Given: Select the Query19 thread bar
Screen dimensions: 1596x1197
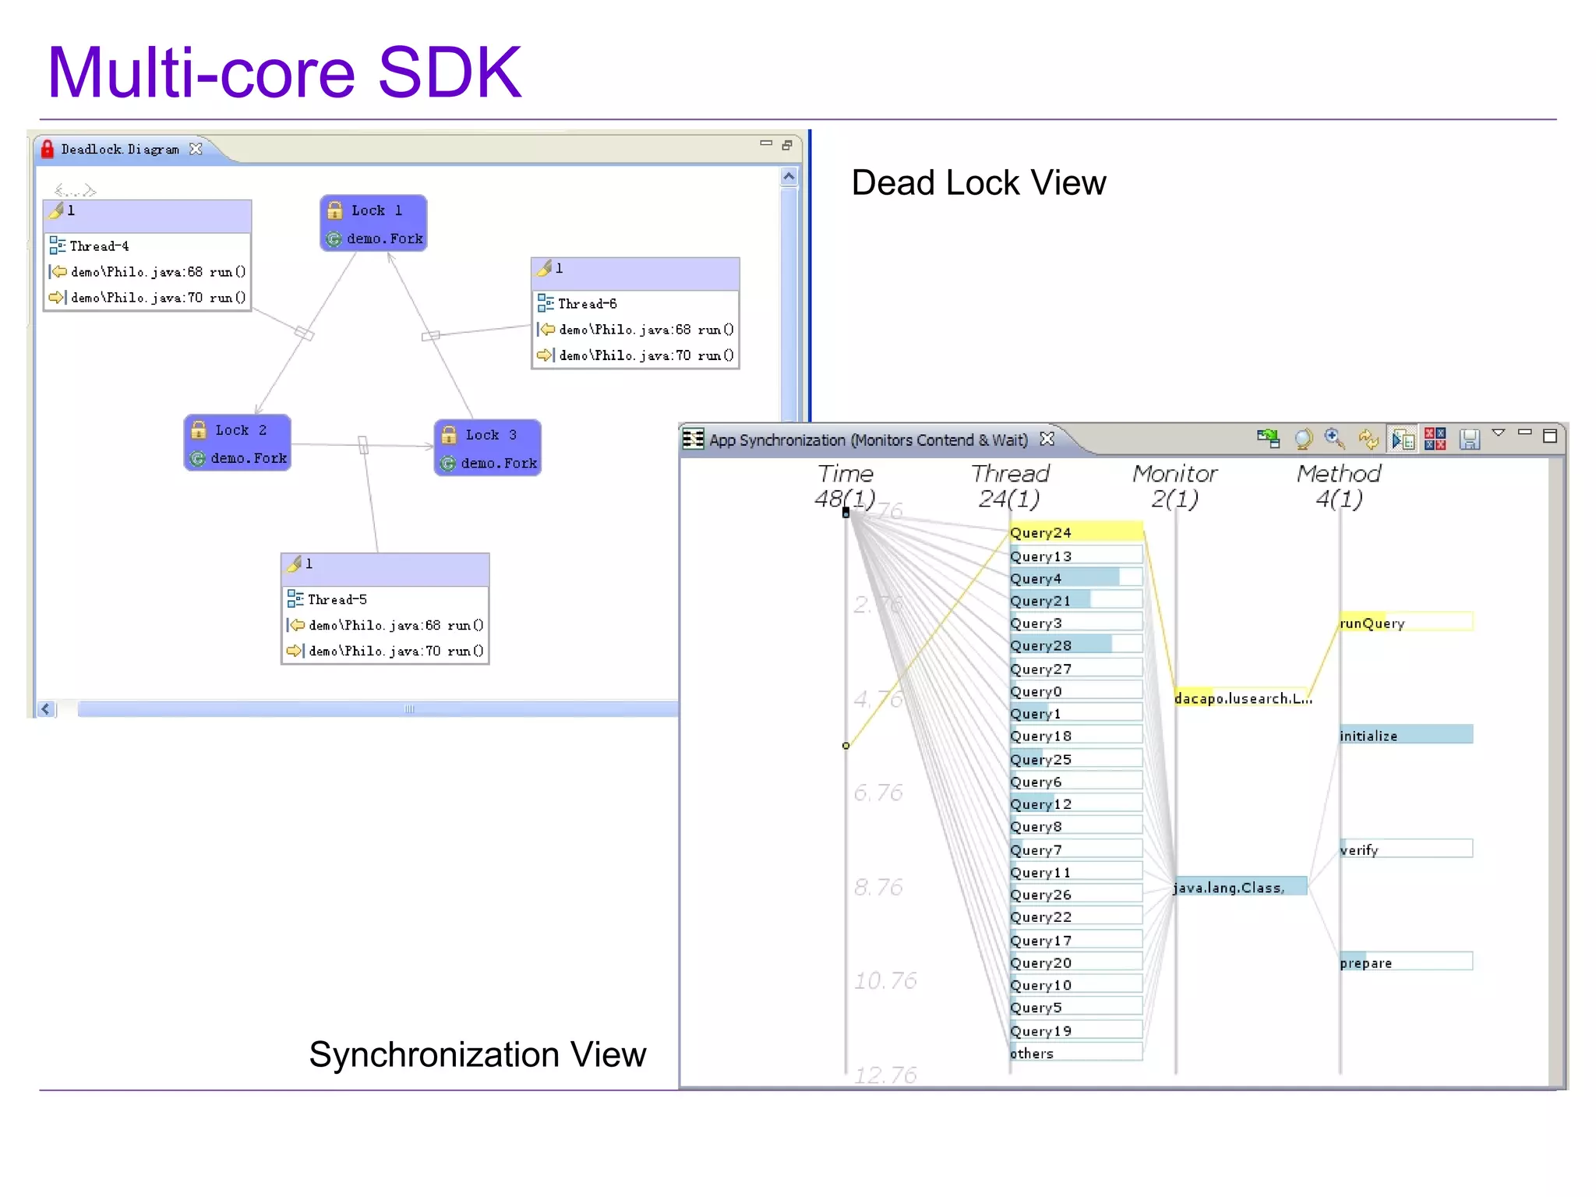Looking at the screenshot, I should (x=1076, y=1030).
